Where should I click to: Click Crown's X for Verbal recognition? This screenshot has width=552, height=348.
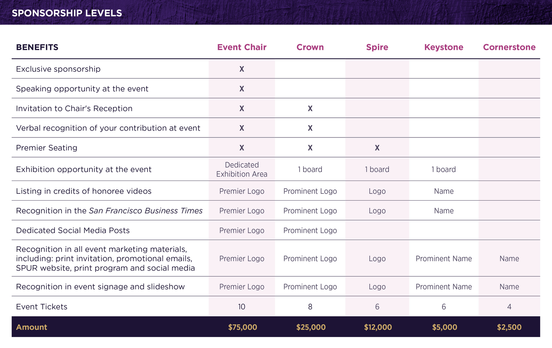point(310,128)
